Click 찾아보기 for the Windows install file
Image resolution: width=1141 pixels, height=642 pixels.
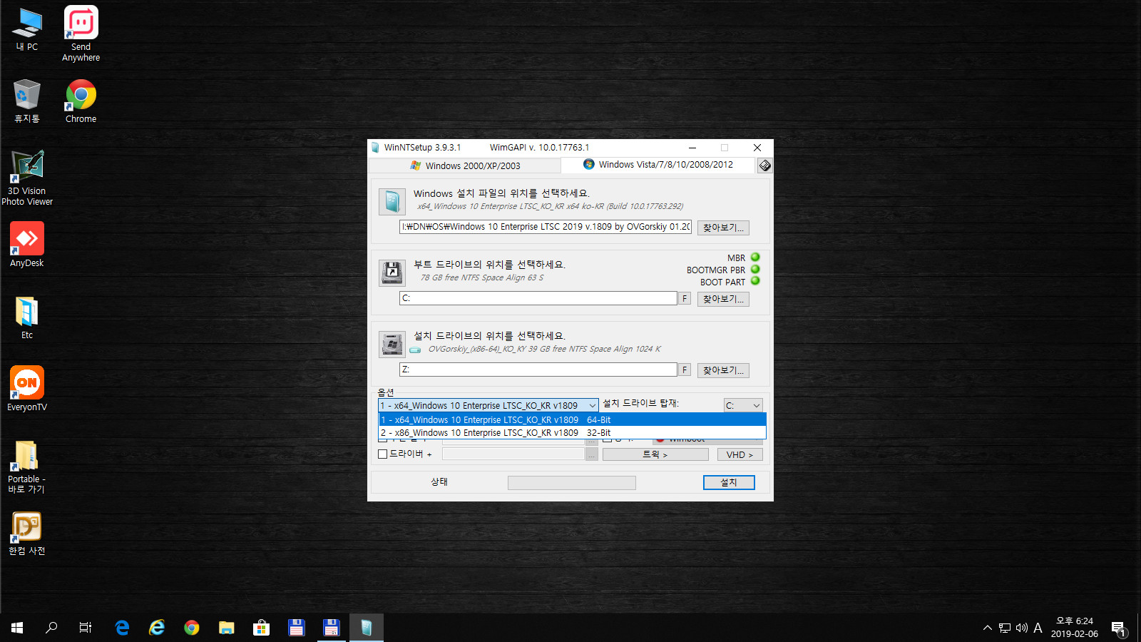point(723,228)
